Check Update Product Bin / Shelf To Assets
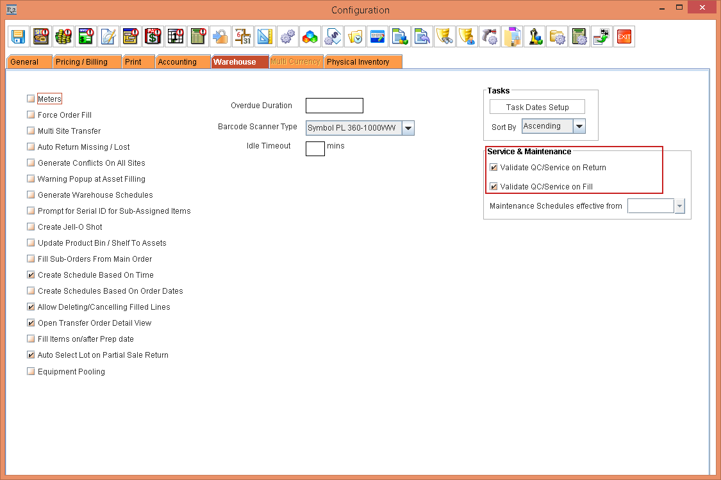721x480 pixels. click(31, 243)
